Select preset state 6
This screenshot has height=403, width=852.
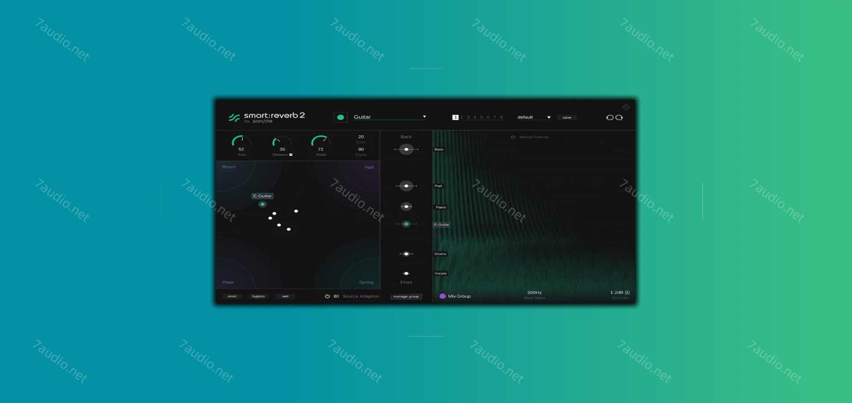tap(488, 117)
